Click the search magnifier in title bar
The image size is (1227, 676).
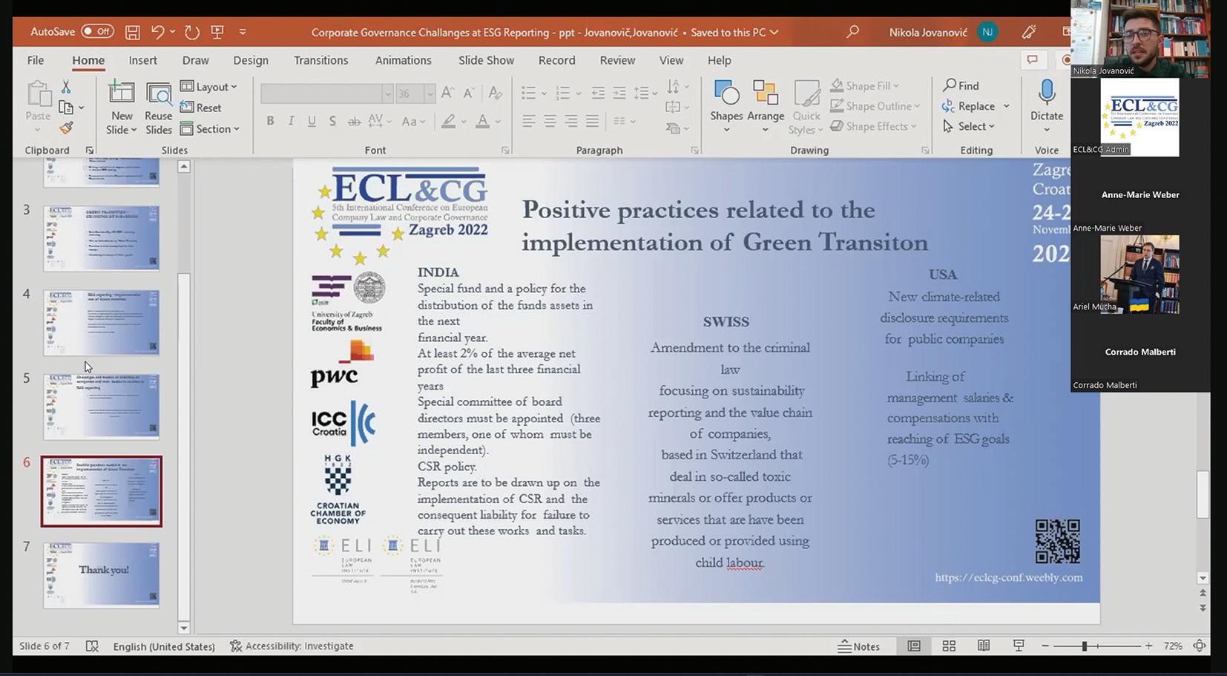[x=852, y=32]
